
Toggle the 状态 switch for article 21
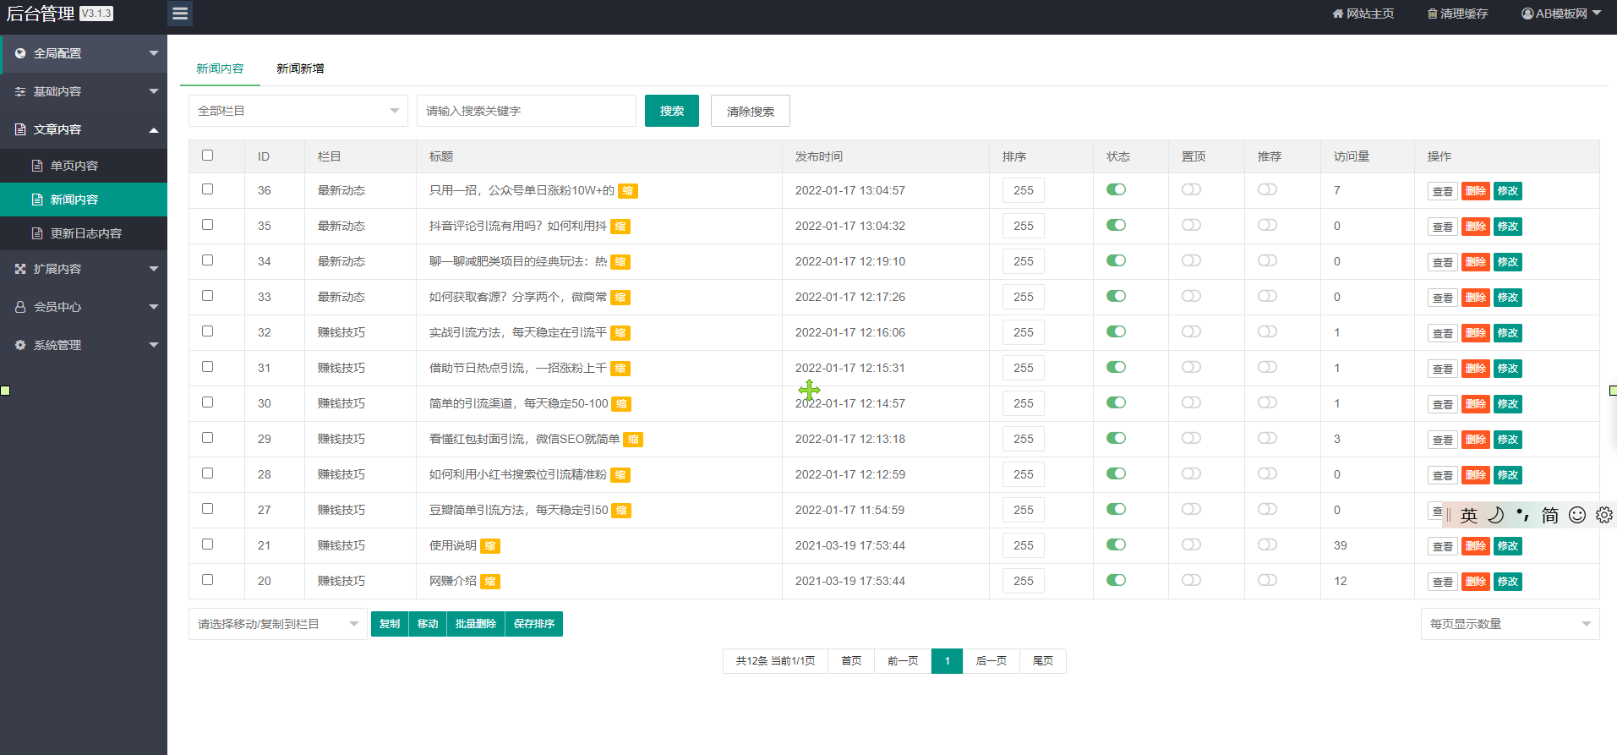click(x=1116, y=544)
